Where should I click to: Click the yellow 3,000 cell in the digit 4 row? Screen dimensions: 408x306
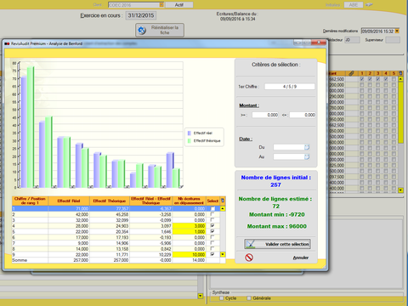coord(189,226)
